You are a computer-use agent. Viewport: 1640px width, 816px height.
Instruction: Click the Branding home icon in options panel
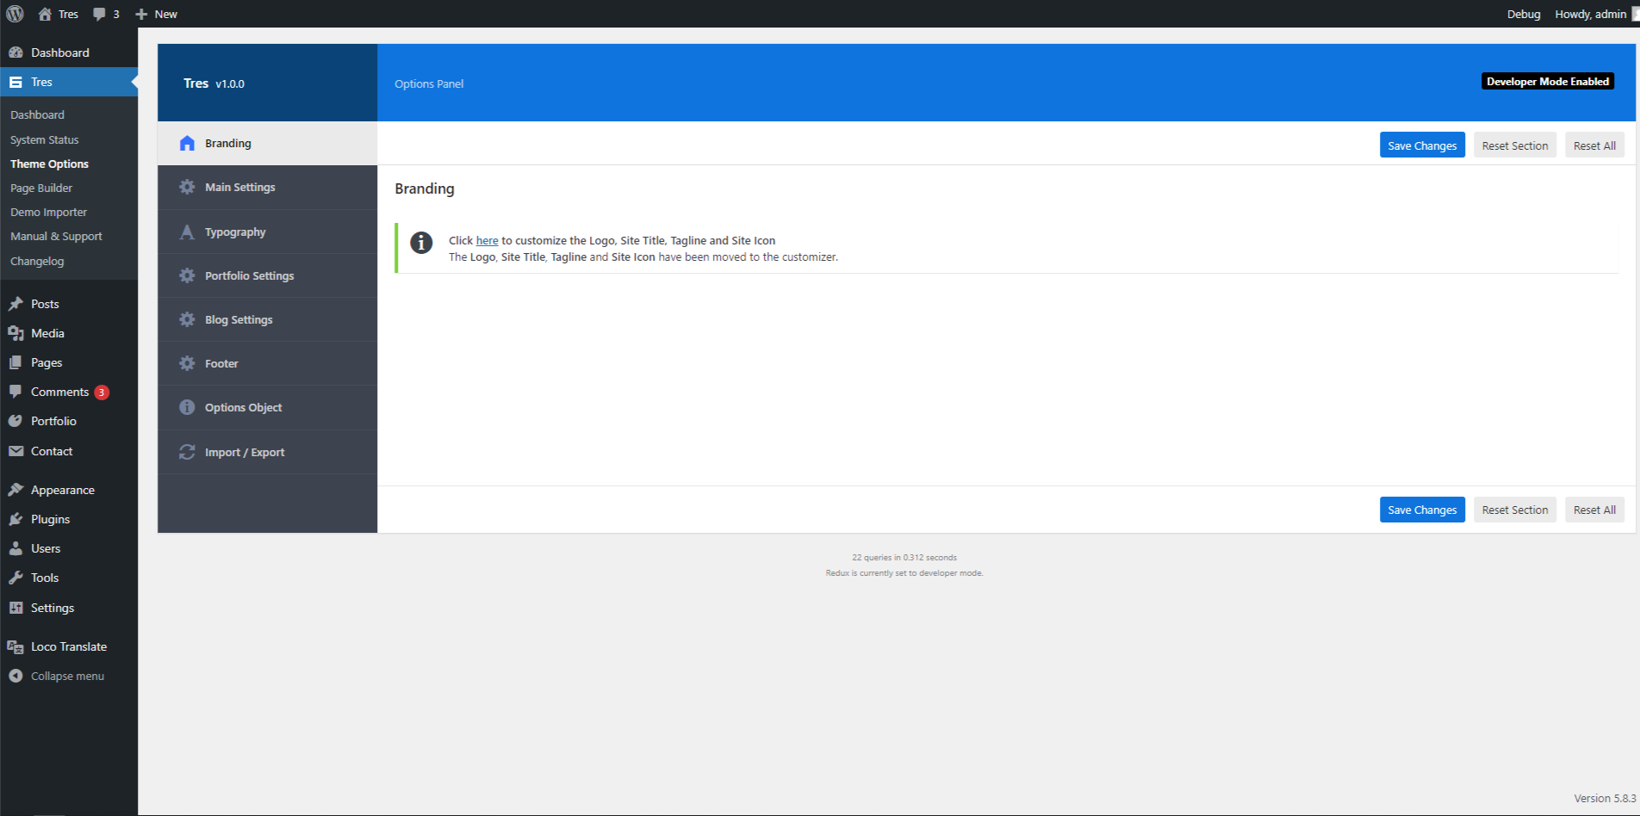point(187,143)
